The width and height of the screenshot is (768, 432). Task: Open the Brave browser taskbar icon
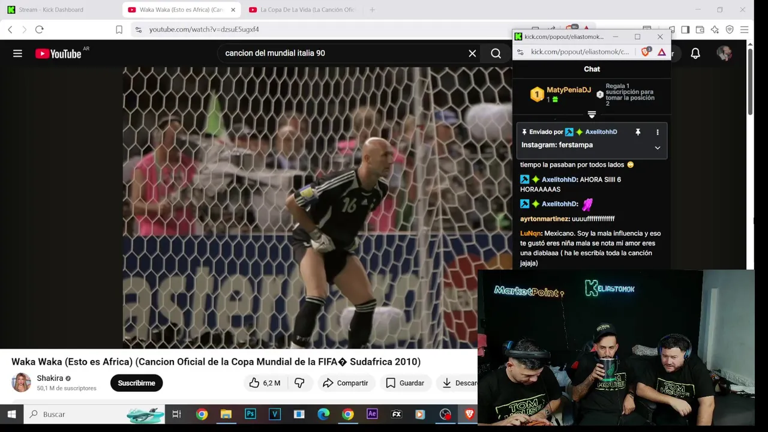469,414
